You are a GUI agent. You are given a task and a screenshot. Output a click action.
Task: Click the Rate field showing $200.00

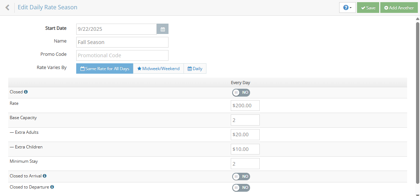click(245, 106)
